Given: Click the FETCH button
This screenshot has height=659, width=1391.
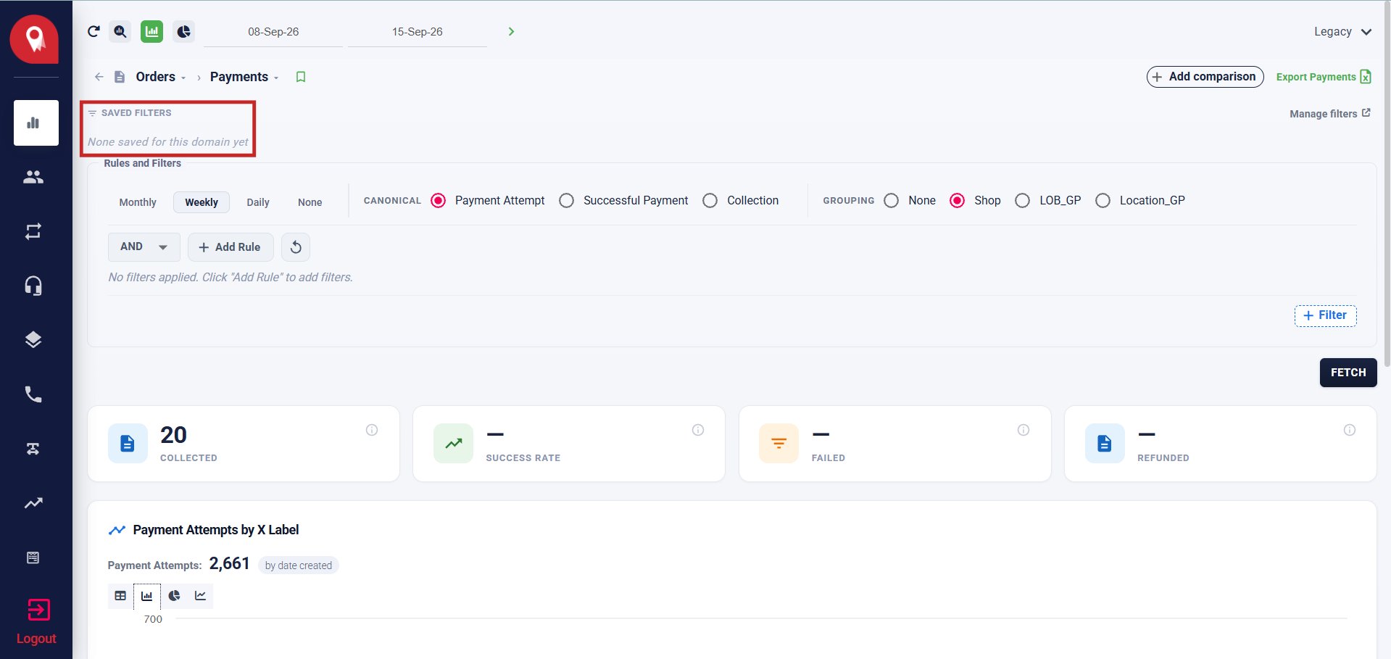Looking at the screenshot, I should point(1348,373).
